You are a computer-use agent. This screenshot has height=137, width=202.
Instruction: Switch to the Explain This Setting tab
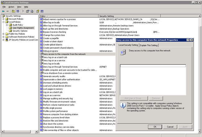(149, 45)
